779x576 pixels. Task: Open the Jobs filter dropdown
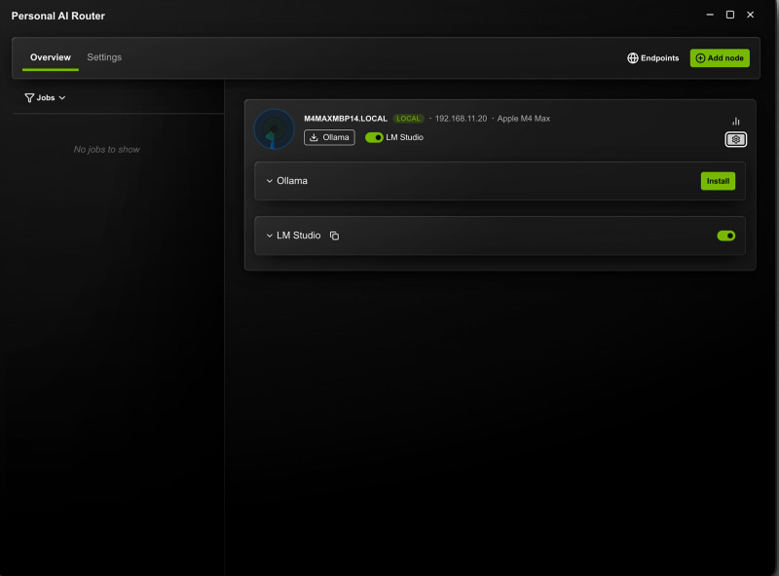45,98
